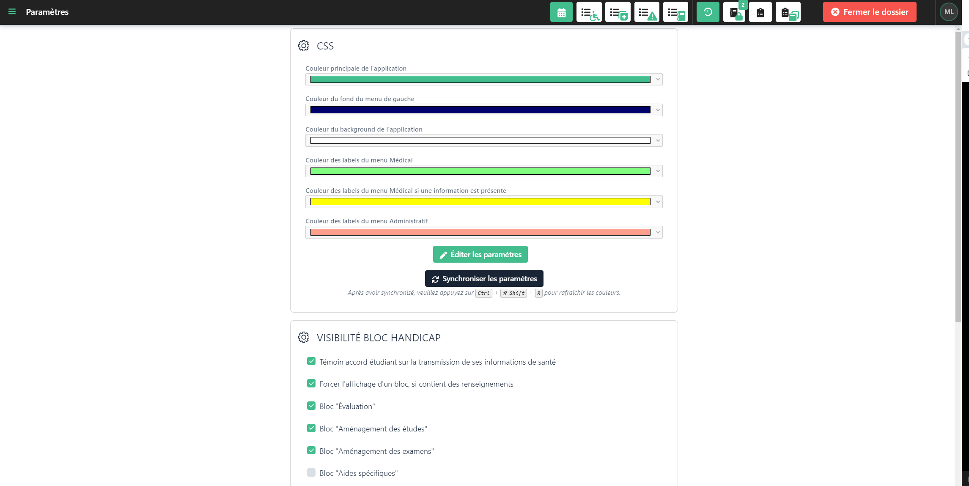Click Fermer le dossier button
969x486 pixels.
tap(869, 12)
